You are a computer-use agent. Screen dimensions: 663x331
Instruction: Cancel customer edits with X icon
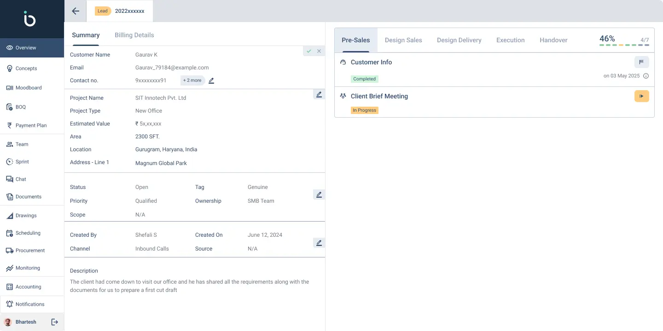(x=319, y=51)
